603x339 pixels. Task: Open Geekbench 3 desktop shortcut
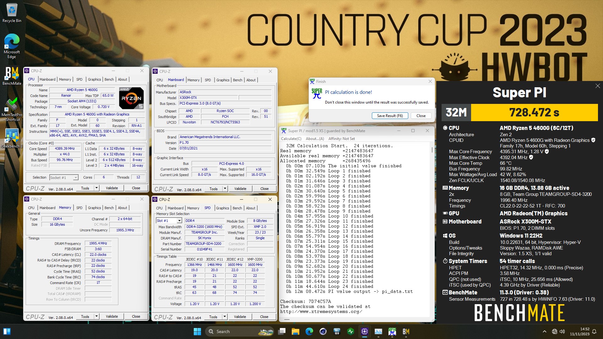pyautogui.click(x=12, y=138)
